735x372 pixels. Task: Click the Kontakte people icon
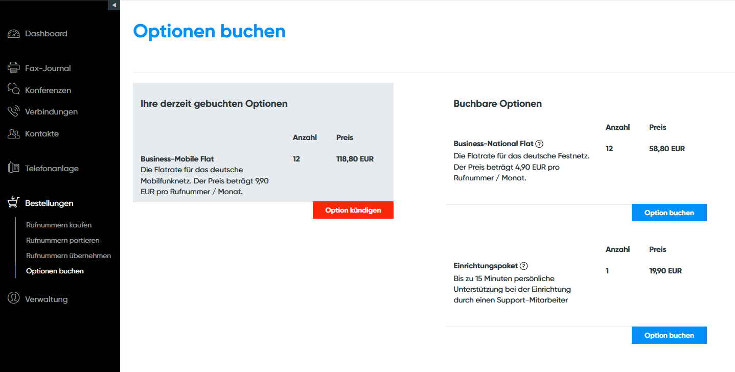pyautogui.click(x=13, y=133)
